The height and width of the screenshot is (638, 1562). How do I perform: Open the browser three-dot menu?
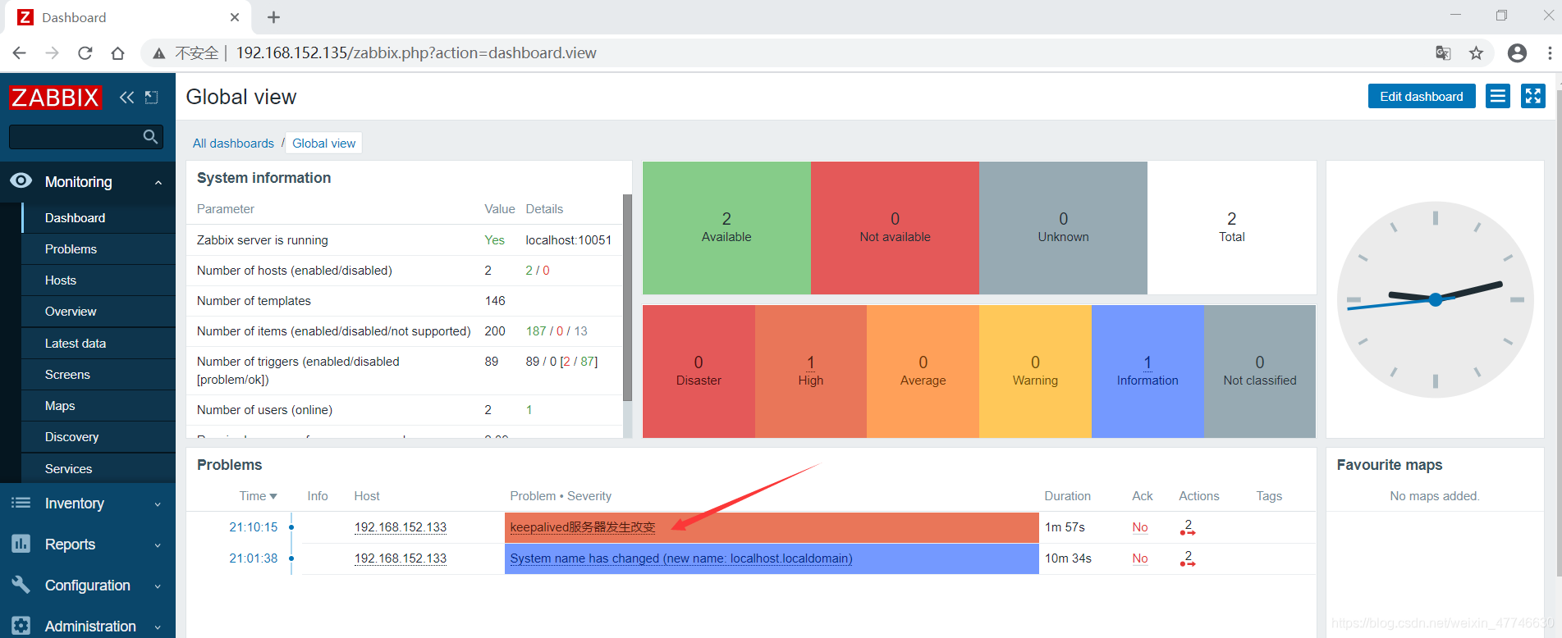(1550, 53)
